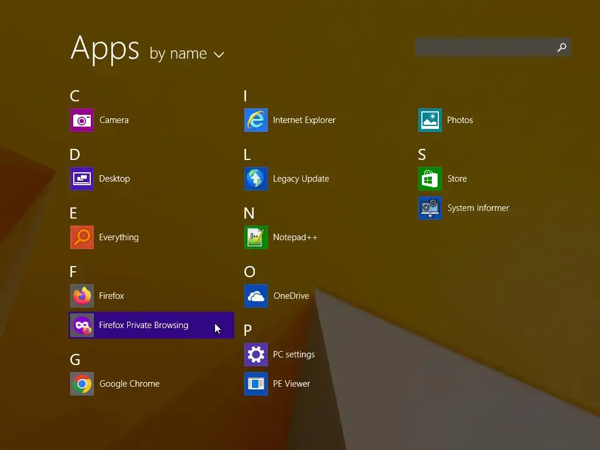This screenshot has width=600, height=450.
Task: Select the letter G group header
Action: tap(75, 360)
